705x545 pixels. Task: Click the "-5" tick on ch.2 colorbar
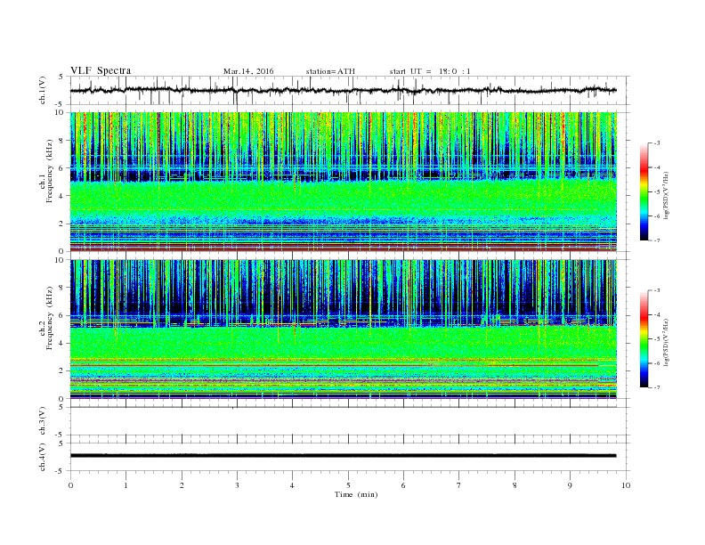click(x=656, y=338)
